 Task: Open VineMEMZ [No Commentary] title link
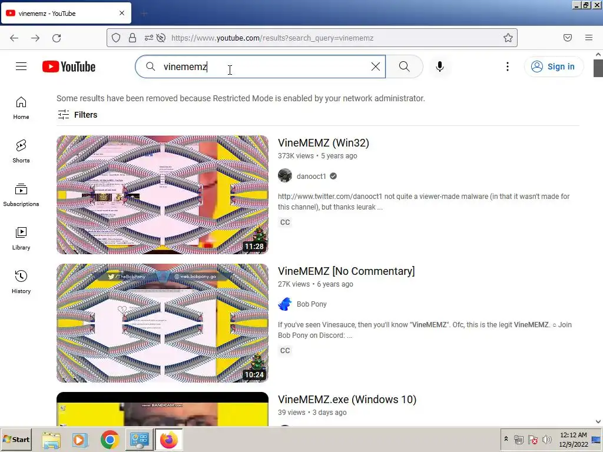coord(346,271)
